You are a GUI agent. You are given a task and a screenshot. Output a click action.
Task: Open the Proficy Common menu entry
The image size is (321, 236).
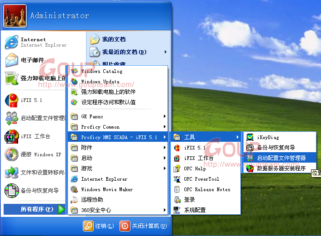(118, 127)
